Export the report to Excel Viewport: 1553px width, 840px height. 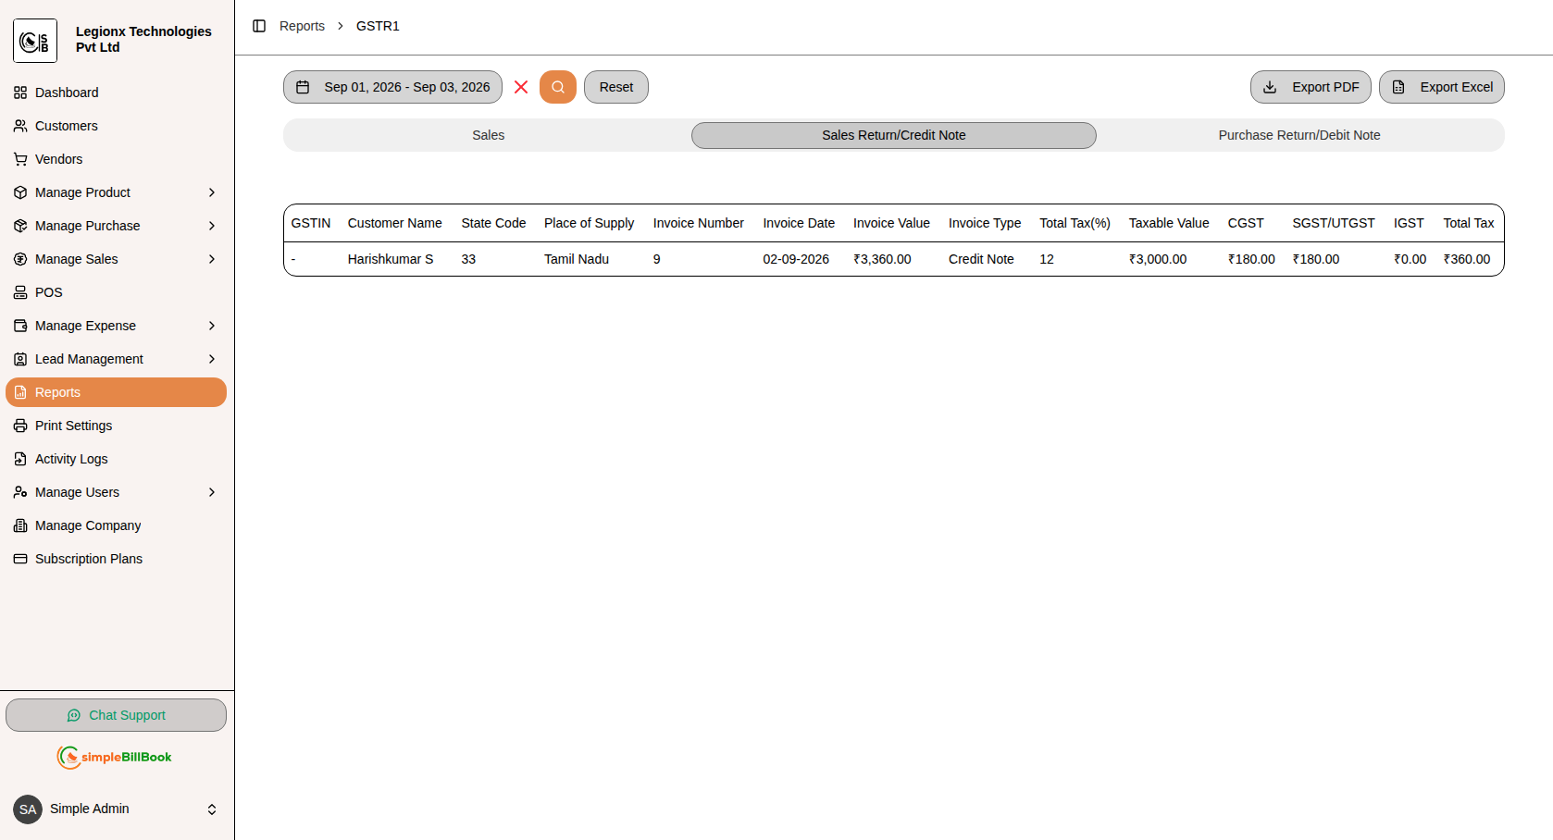[1442, 87]
